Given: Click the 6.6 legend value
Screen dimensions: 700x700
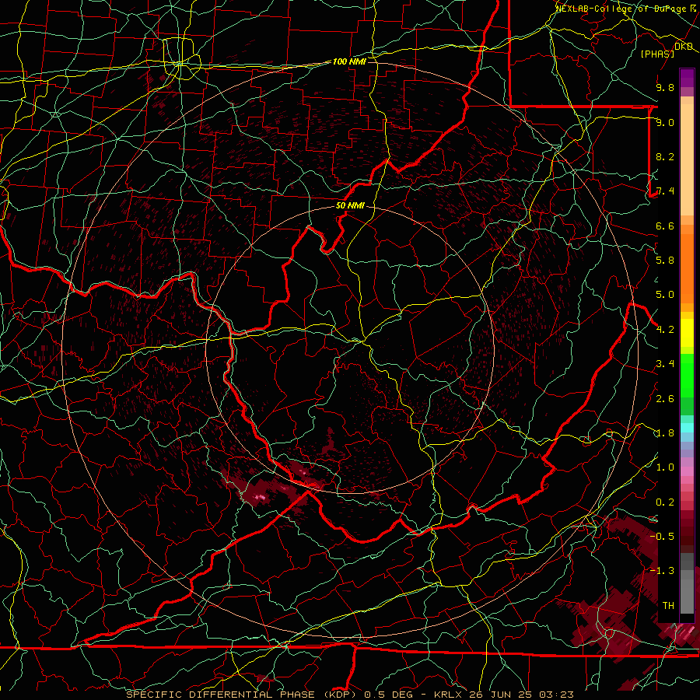Looking at the screenshot, I should coord(665,226).
